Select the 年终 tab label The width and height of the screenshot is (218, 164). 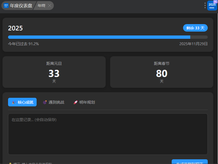pyautogui.click(x=42, y=6)
